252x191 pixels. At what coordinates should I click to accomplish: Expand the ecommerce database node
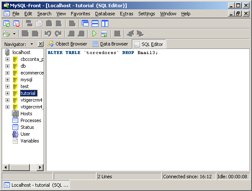[x=7, y=73]
